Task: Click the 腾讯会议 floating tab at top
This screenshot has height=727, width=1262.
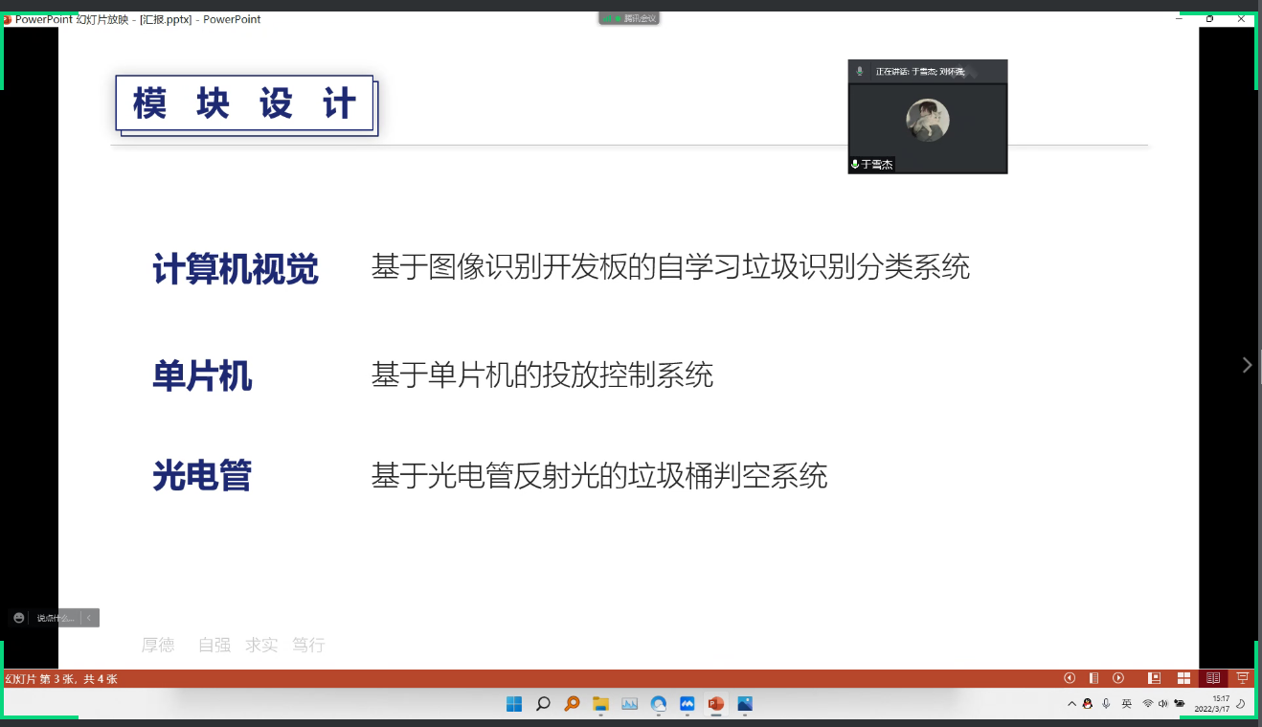Action: pos(629,18)
